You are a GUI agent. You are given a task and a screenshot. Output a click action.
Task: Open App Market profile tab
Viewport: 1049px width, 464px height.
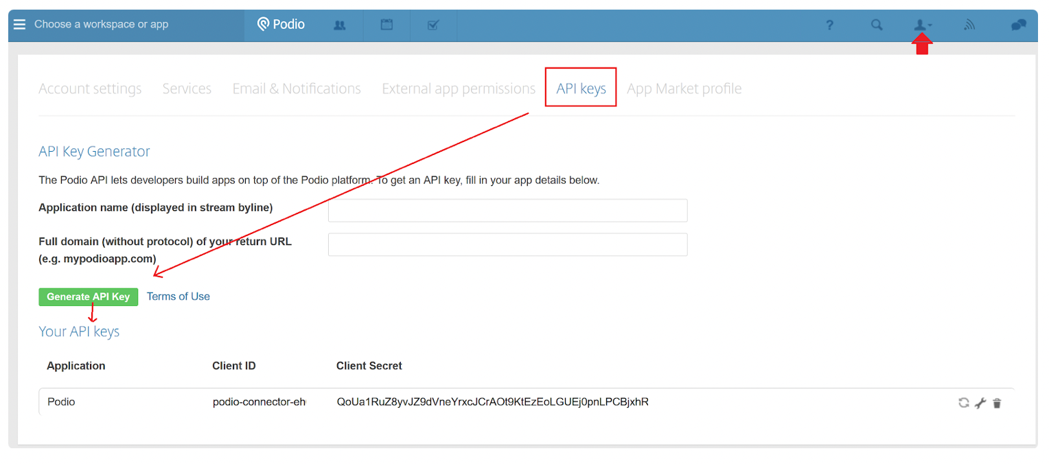click(684, 89)
